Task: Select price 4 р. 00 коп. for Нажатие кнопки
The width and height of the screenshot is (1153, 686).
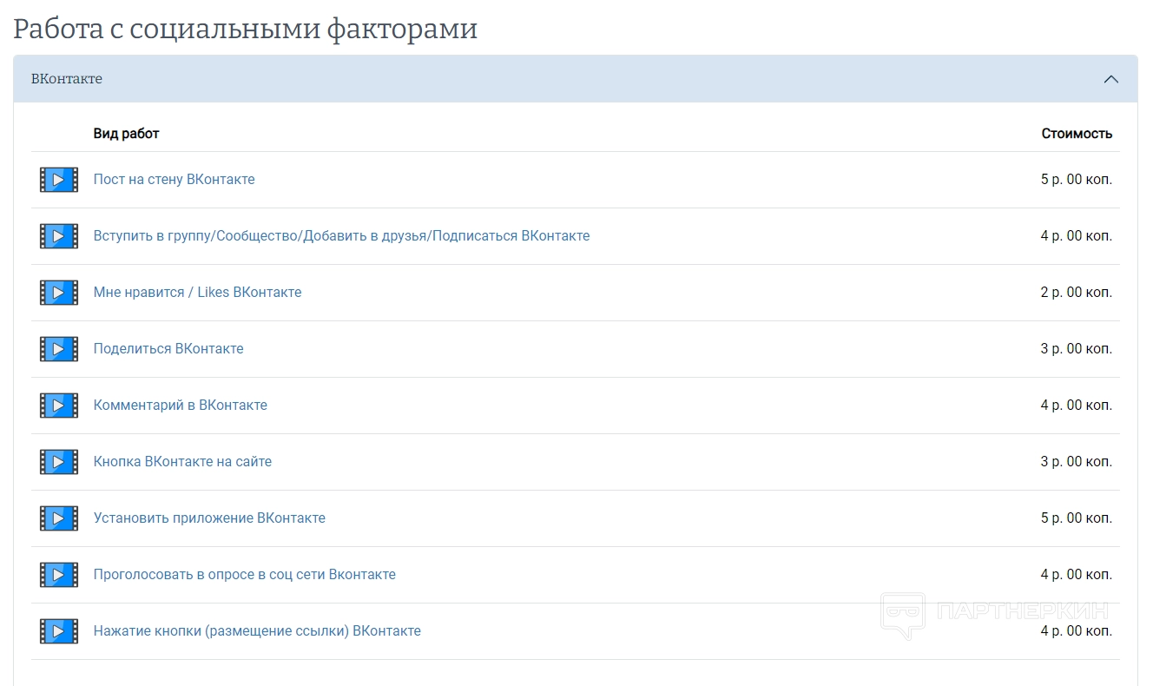Action: (x=1077, y=631)
